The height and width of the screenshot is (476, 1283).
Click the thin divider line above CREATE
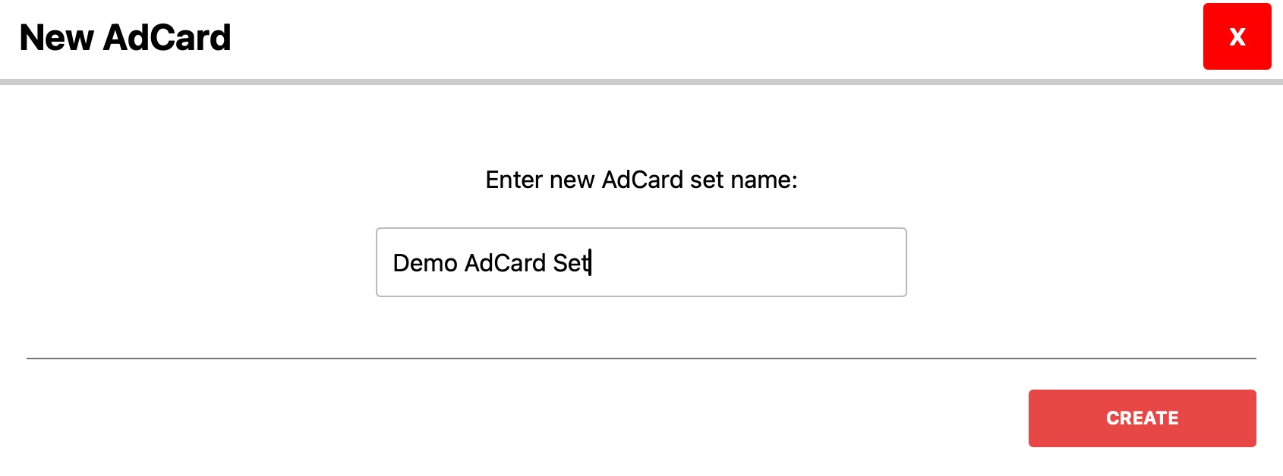(x=641, y=358)
